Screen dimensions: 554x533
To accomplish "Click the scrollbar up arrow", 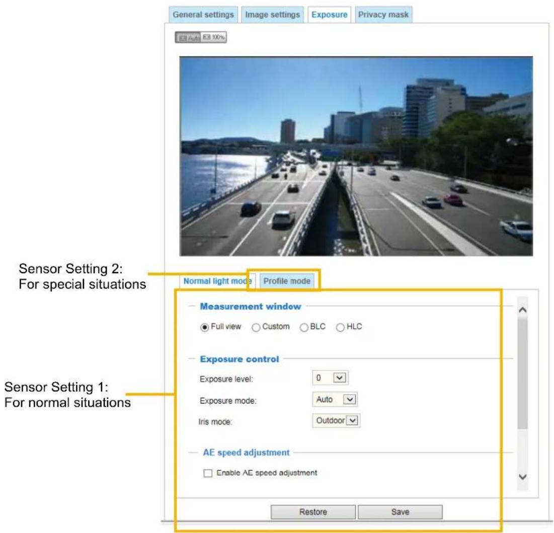I will point(523,310).
